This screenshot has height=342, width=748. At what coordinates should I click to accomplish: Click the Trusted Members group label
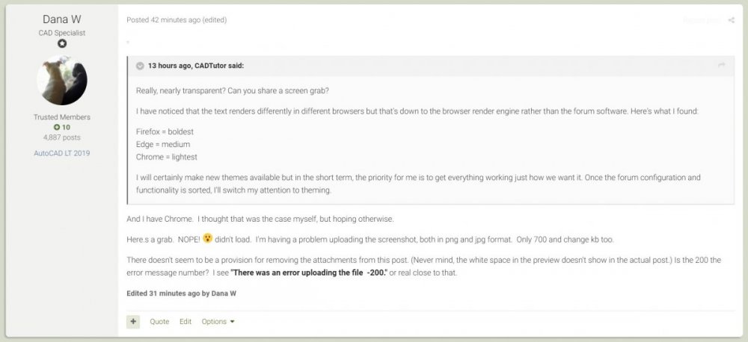click(63, 117)
